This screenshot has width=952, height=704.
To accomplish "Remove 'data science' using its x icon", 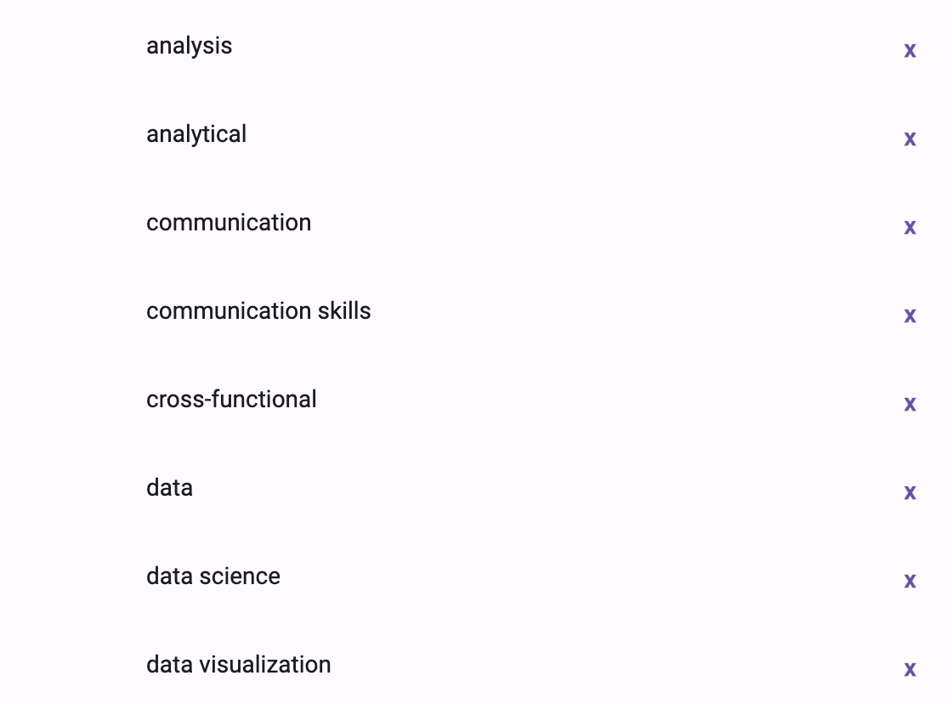I will click(x=909, y=581).
